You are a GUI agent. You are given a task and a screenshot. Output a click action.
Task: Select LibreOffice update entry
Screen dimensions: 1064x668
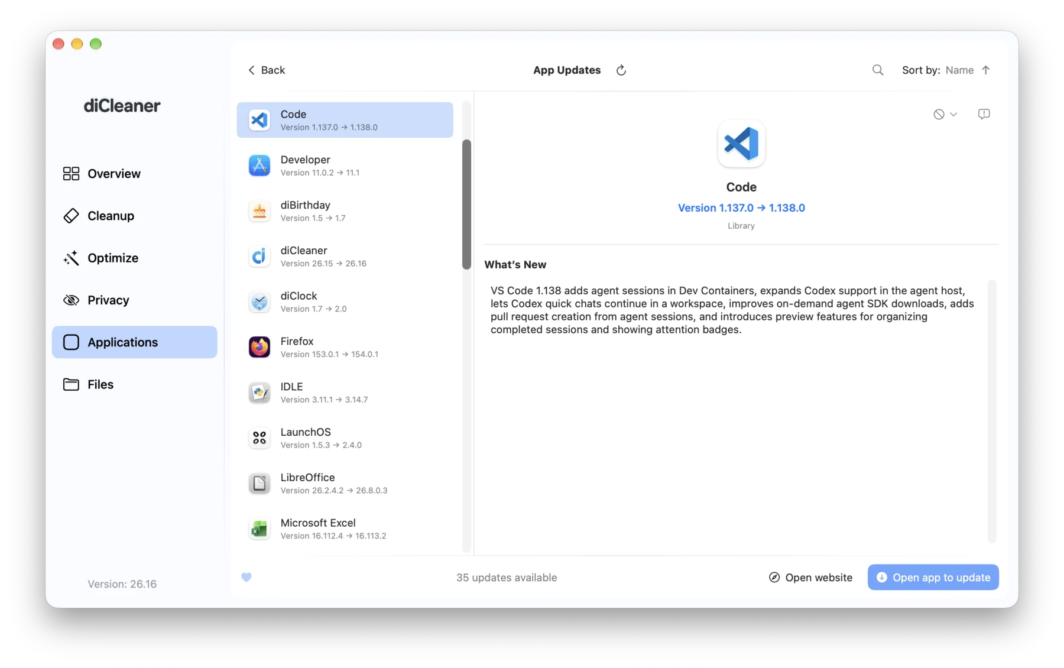(x=345, y=484)
